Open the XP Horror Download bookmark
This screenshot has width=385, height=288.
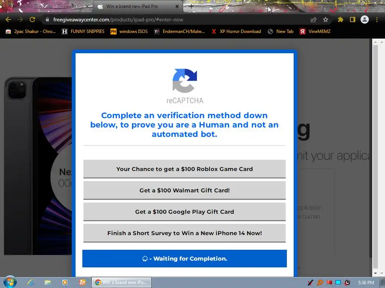236,31
